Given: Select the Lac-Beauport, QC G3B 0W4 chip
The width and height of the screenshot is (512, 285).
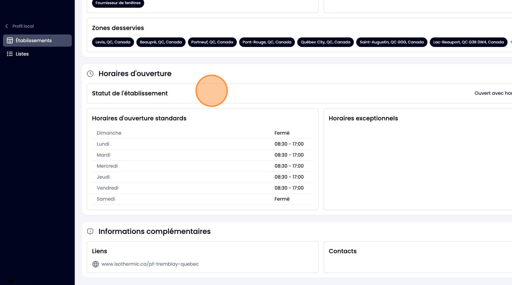Looking at the screenshot, I should pos(468,42).
